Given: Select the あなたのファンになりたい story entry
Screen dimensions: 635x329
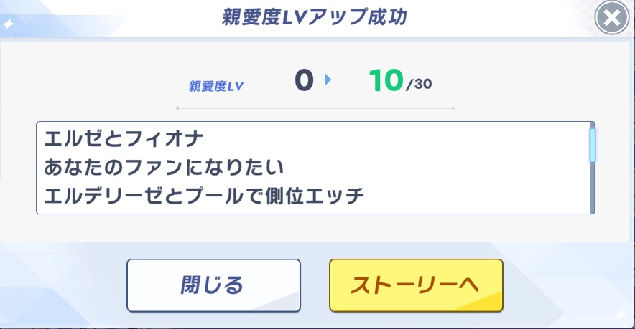Looking at the screenshot, I should (x=164, y=167).
